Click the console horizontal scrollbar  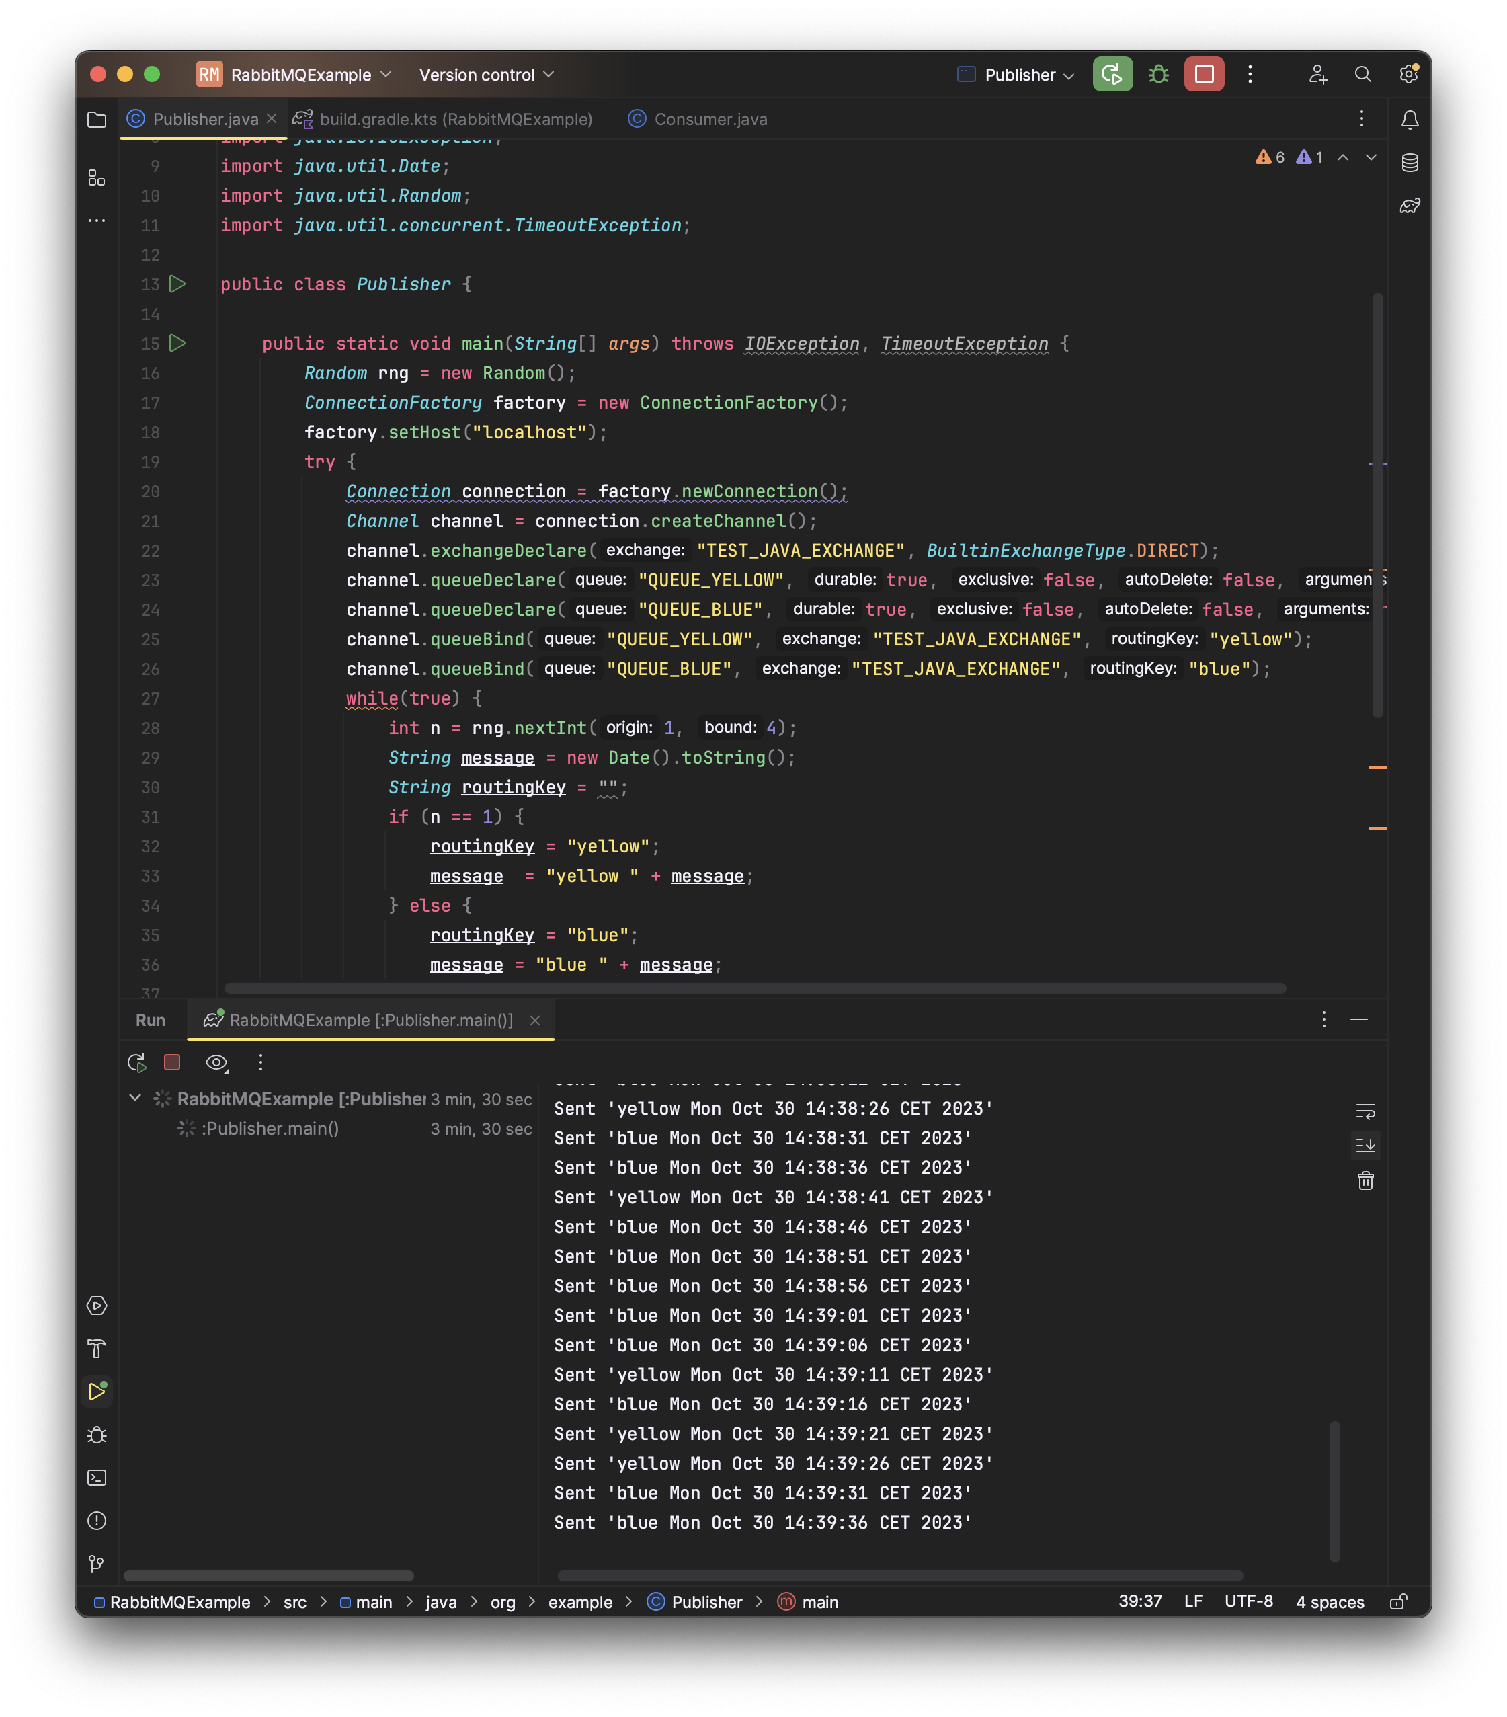899,1575
